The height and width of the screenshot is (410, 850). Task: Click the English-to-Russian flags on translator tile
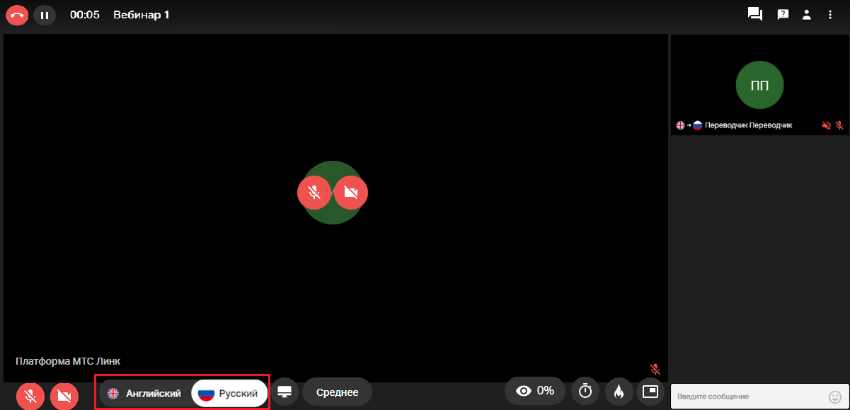coord(689,125)
